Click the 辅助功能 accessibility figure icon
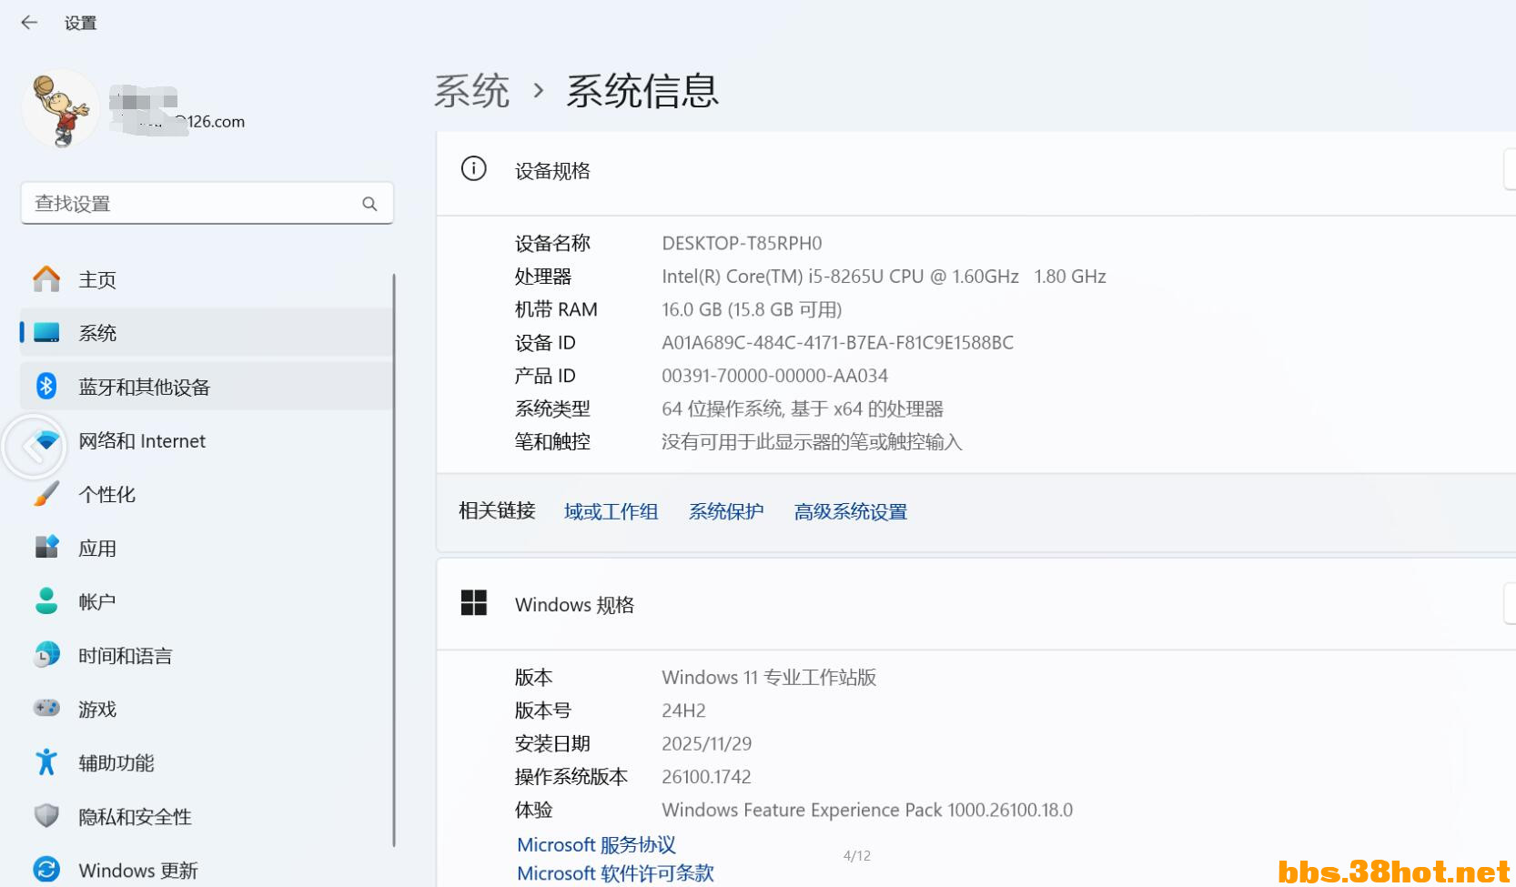 point(46,762)
